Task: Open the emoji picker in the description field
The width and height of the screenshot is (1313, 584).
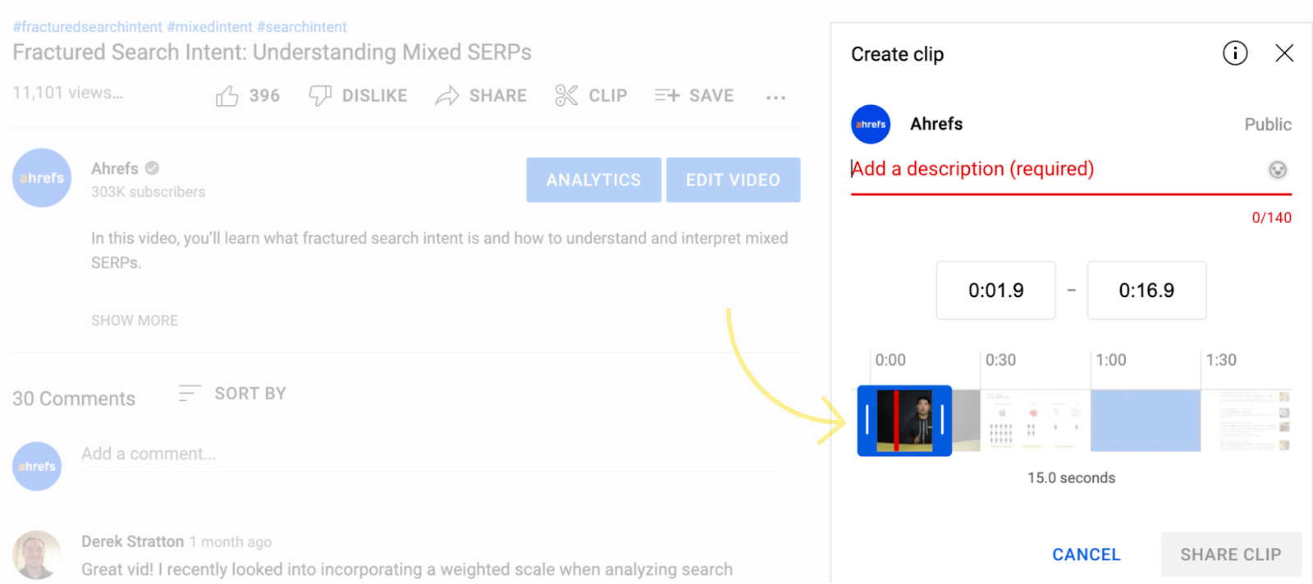Action: tap(1278, 169)
